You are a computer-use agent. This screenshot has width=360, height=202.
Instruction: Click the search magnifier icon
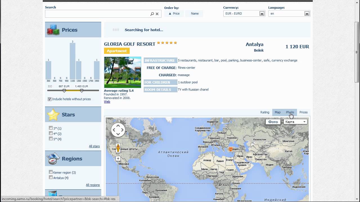coord(152,14)
